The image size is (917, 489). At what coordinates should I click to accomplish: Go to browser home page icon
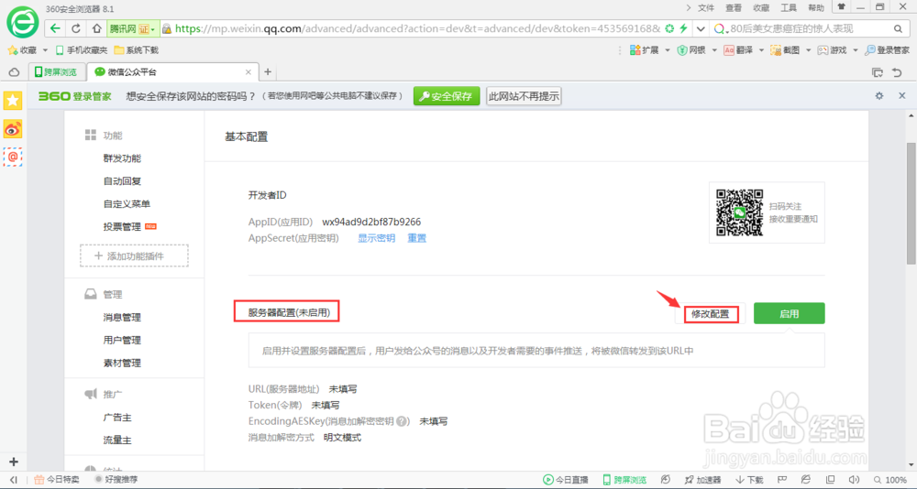tap(96, 28)
